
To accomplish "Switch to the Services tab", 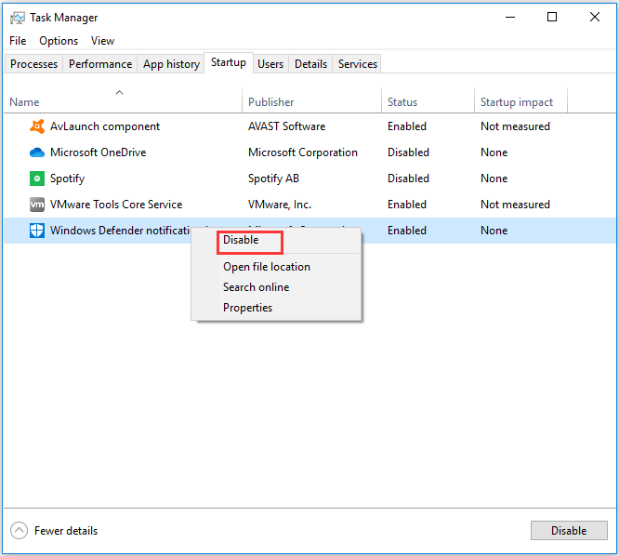I will (x=358, y=64).
